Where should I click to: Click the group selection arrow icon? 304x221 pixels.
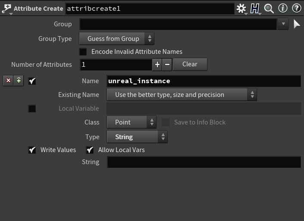coord(297,24)
